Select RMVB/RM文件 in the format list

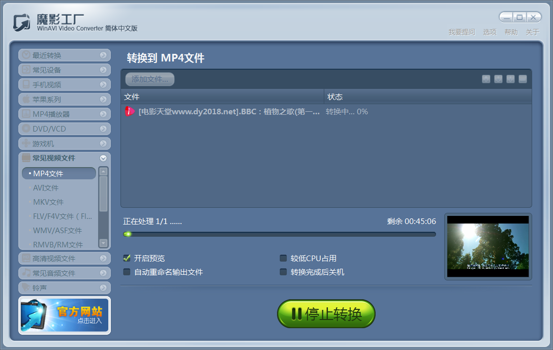pos(58,245)
